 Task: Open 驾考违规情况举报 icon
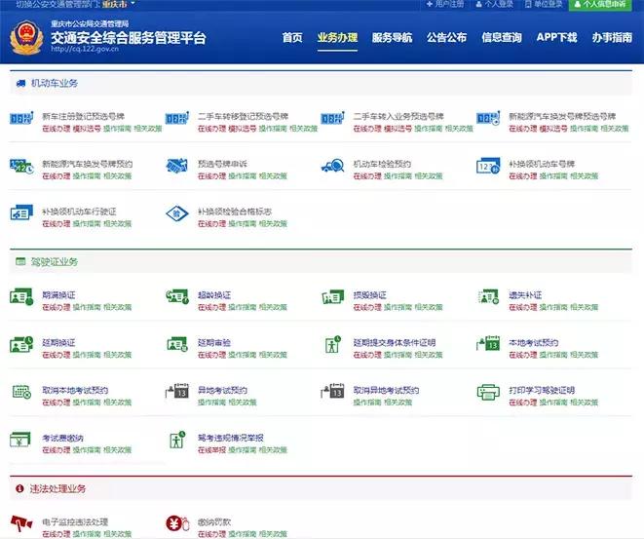pyautogui.click(x=177, y=440)
